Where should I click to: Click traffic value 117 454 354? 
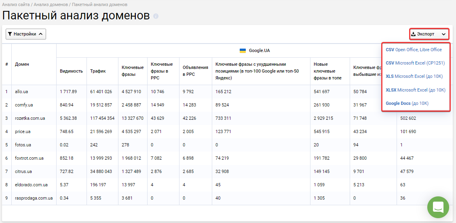102,118
